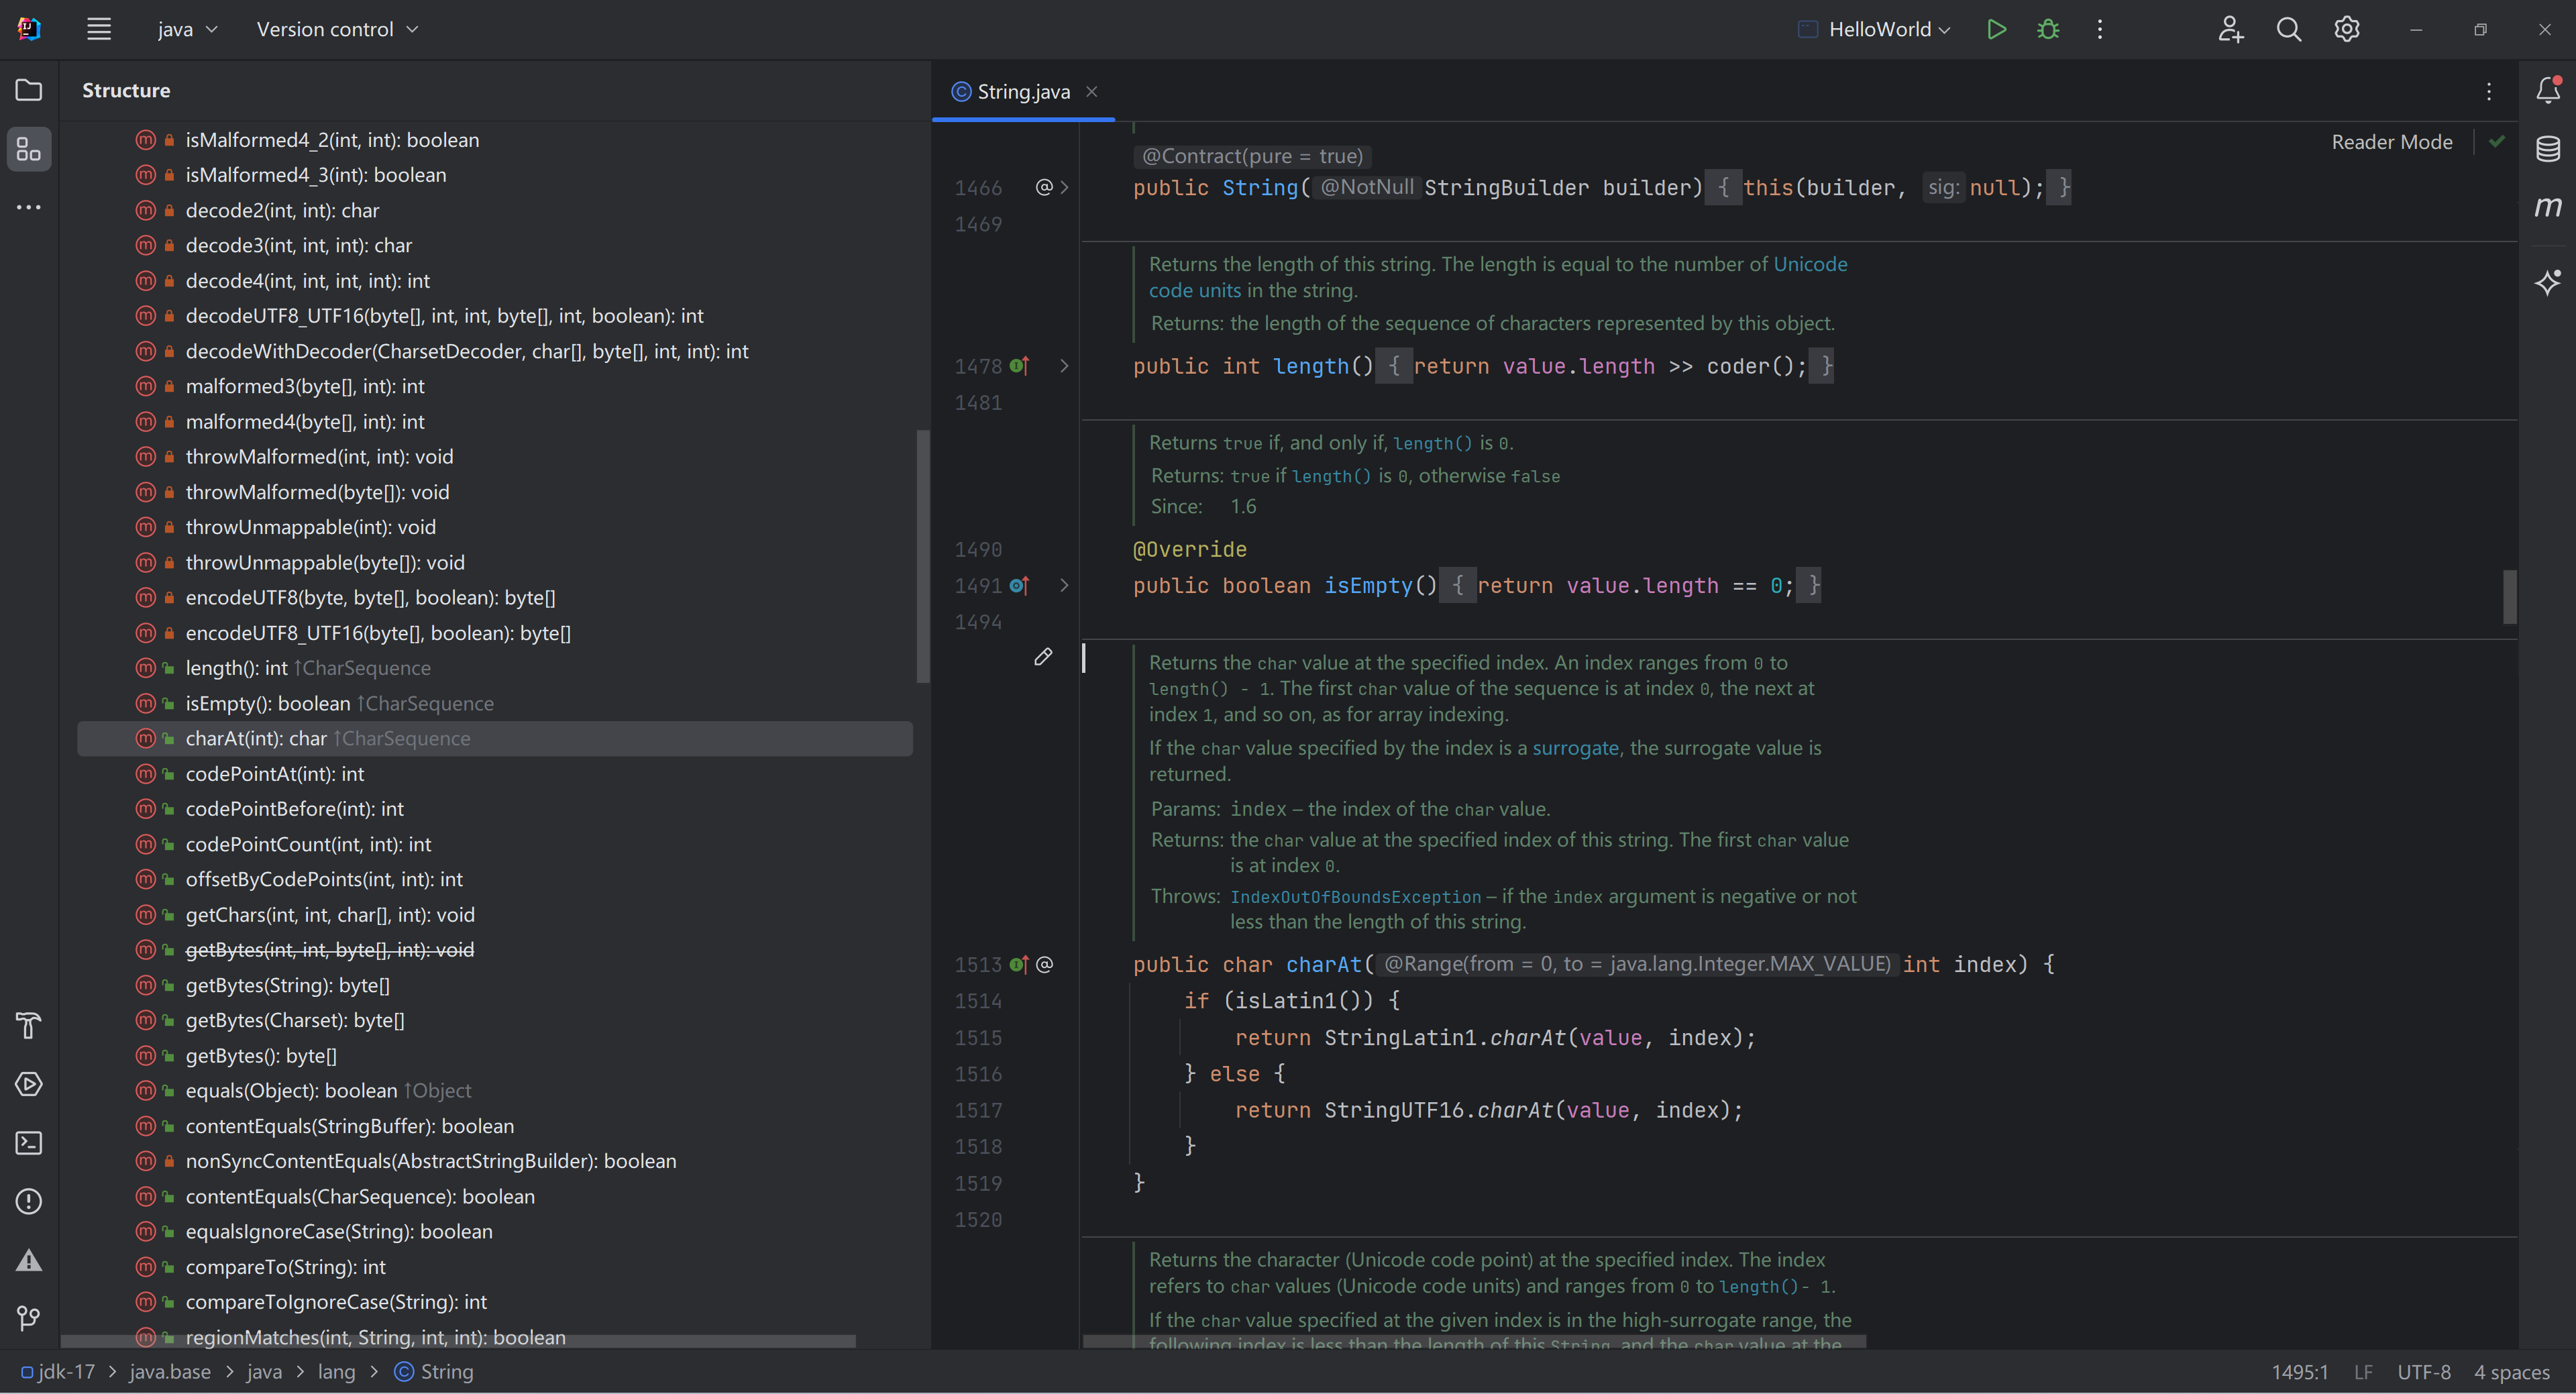Open Code With Me user icon

click(x=2230, y=29)
